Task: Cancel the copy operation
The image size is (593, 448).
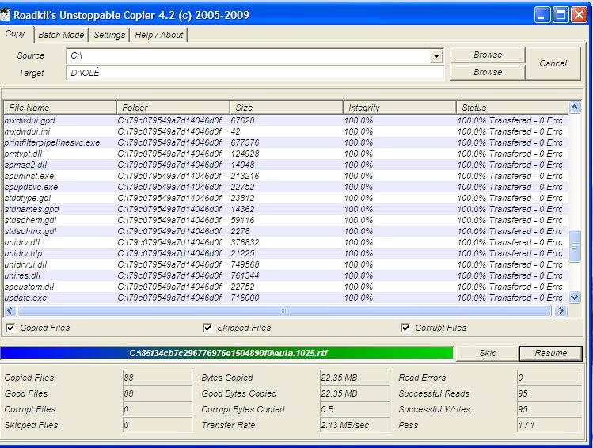Action: [x=553, y=63]
